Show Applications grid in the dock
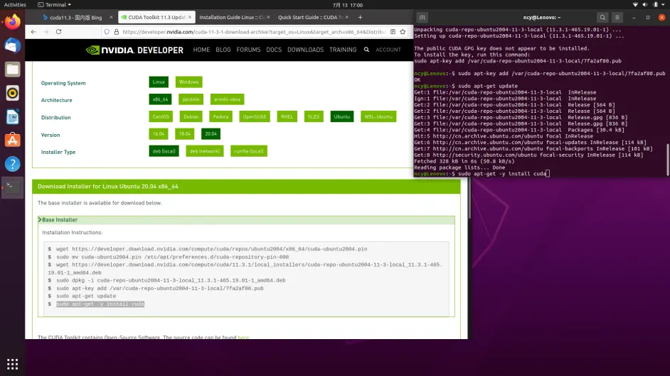Screen dimensions: 670x376 tap(12, 364)
